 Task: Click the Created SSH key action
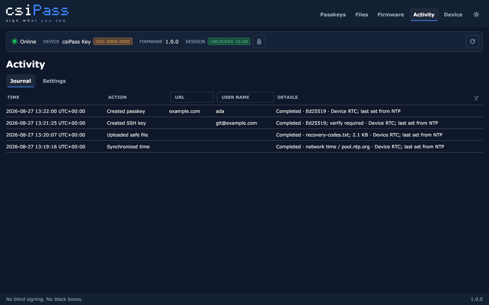[126, 123]
